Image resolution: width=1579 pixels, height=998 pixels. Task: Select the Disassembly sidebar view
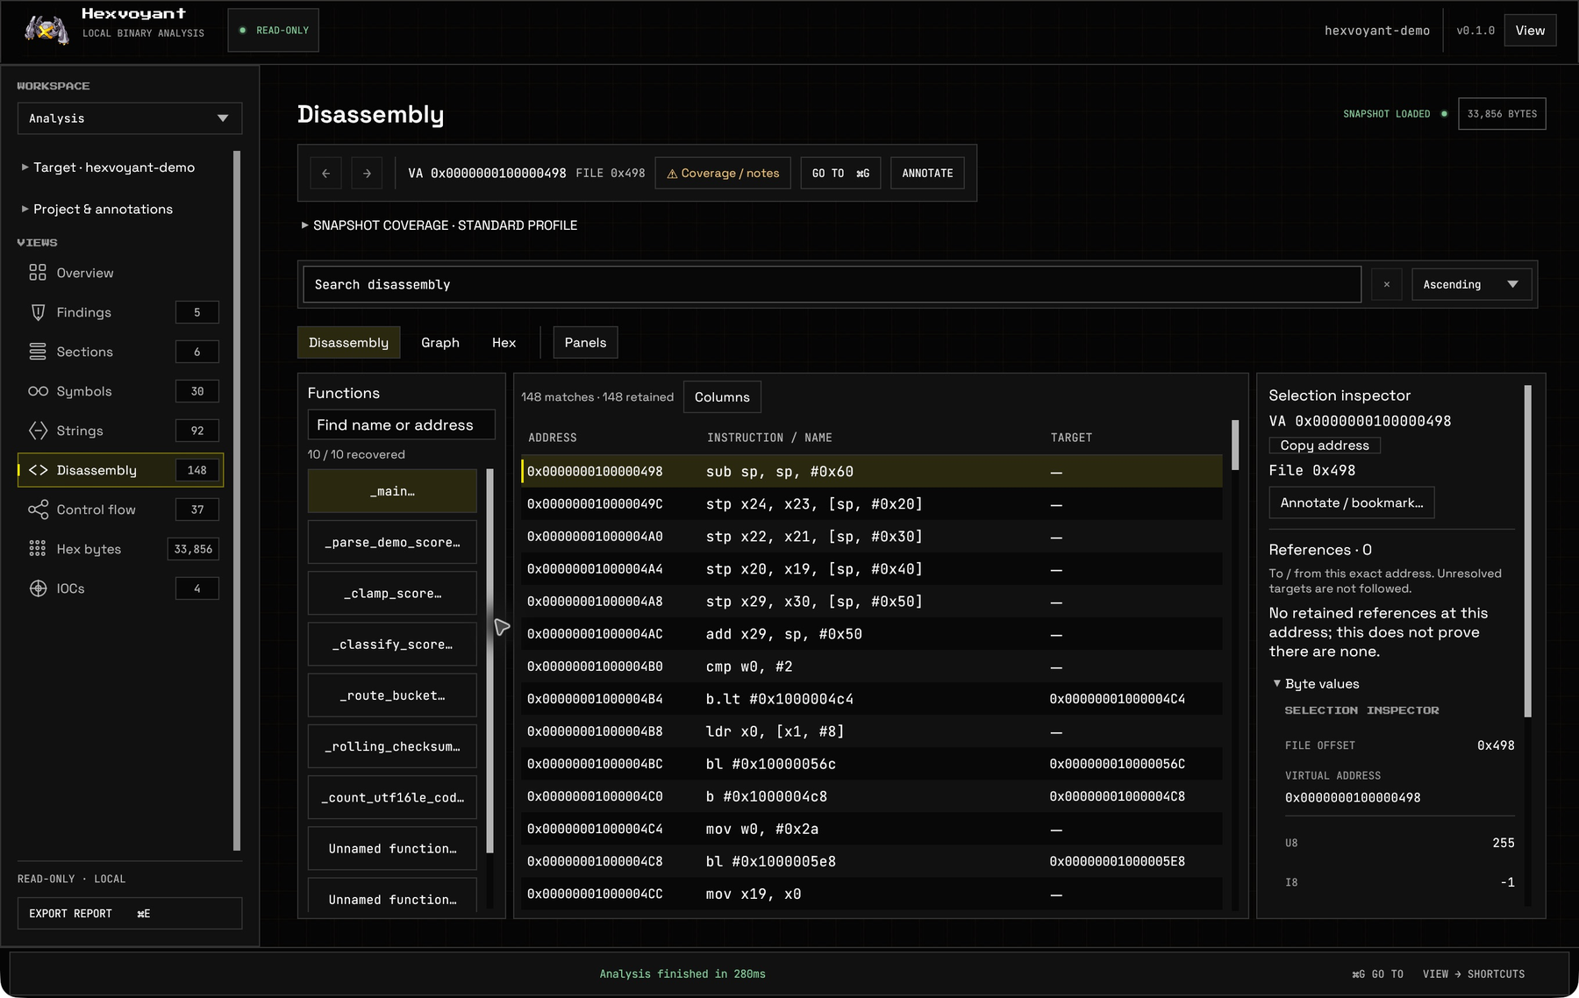click(121, 470)
